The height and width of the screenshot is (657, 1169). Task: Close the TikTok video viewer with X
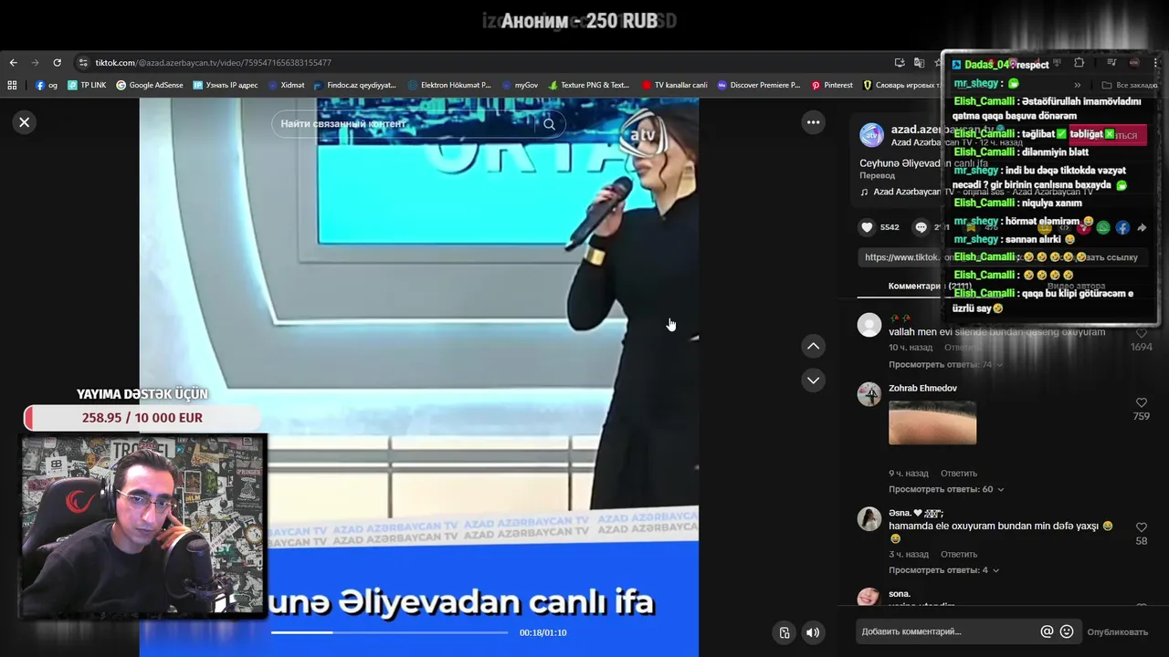point(25,122)
